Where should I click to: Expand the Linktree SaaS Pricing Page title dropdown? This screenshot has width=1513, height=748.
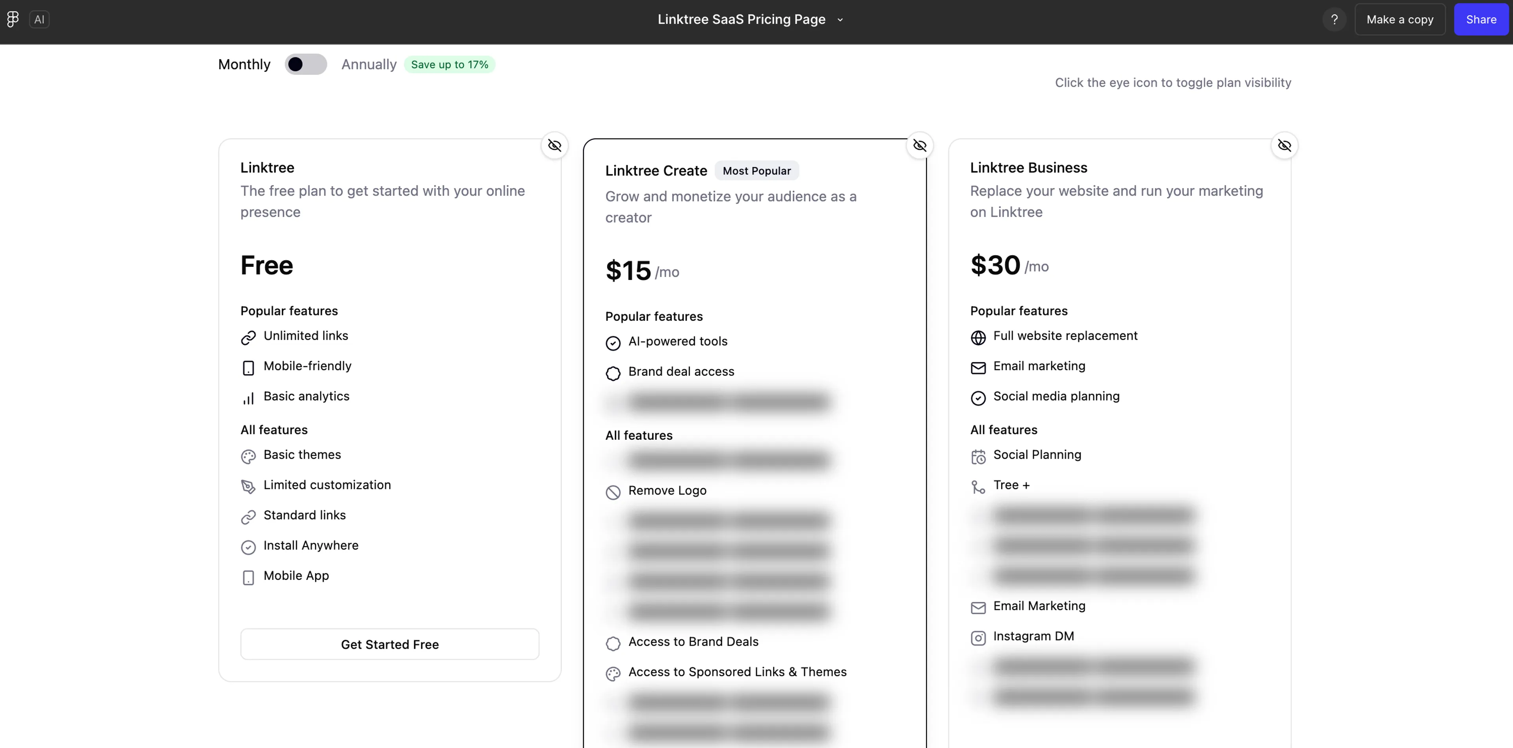coord(840,19)
